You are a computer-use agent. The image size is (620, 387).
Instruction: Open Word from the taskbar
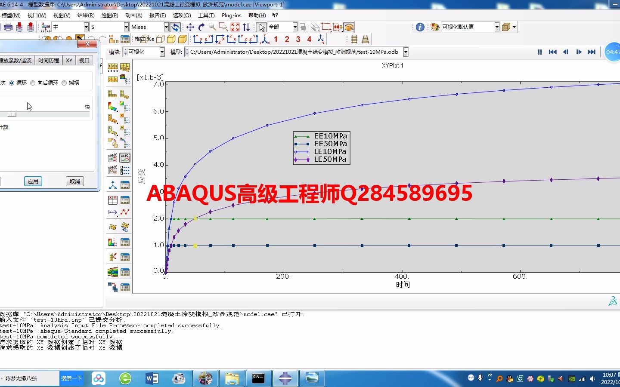pyautogui.click(x=152, y=378)
